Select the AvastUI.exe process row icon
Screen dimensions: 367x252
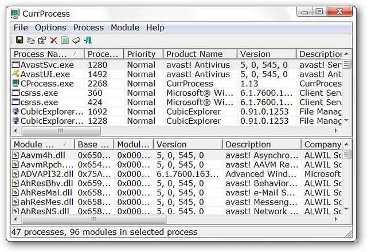15,74
